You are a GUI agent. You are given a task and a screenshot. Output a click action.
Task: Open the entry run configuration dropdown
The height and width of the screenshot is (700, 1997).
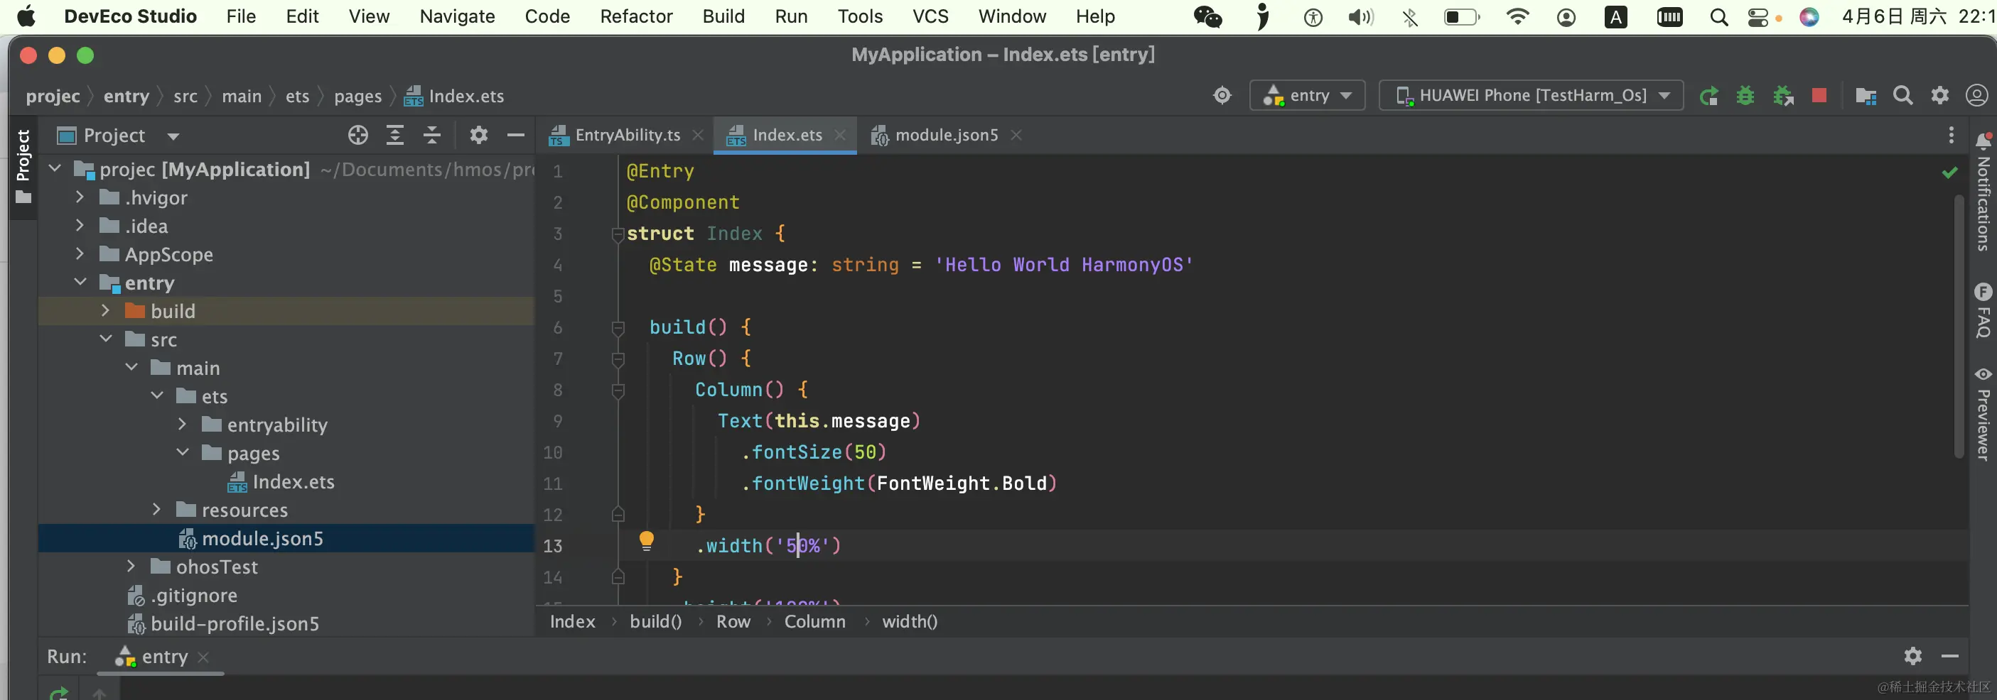(1307, 95)
